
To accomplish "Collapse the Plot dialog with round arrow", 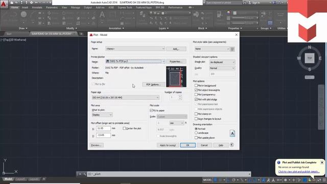I will (231, 145).
